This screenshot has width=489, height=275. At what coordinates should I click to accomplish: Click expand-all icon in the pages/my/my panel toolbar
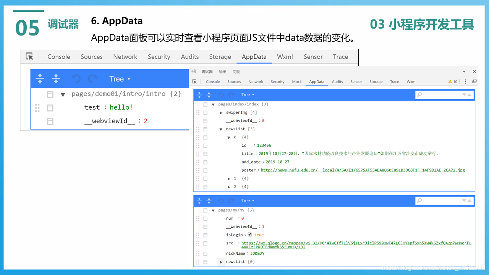pyautogui.click(x=199, y=201)
